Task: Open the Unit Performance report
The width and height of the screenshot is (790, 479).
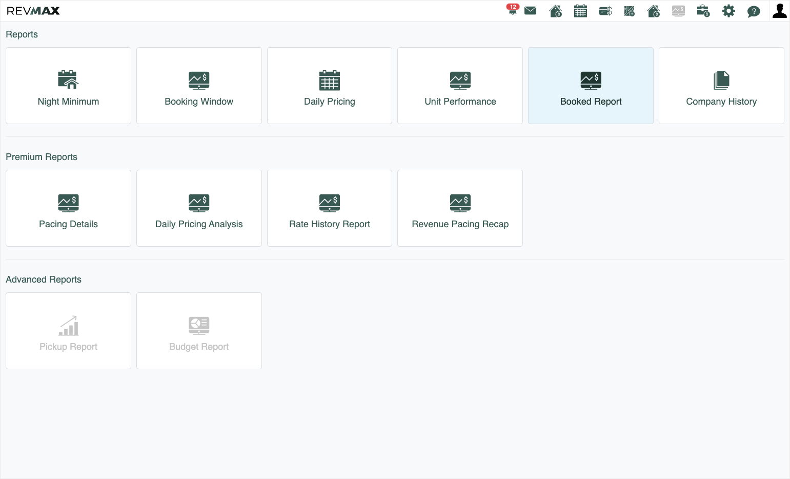Action: (460, 86)
